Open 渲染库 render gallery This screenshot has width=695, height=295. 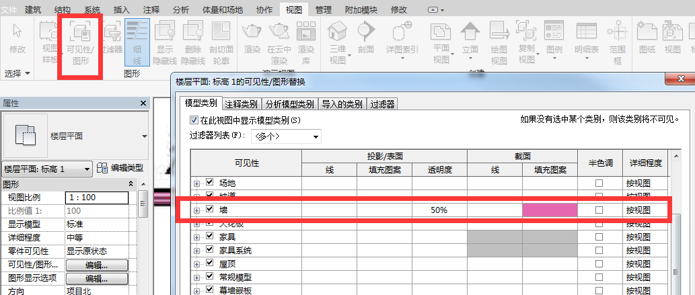coord(306,42)
